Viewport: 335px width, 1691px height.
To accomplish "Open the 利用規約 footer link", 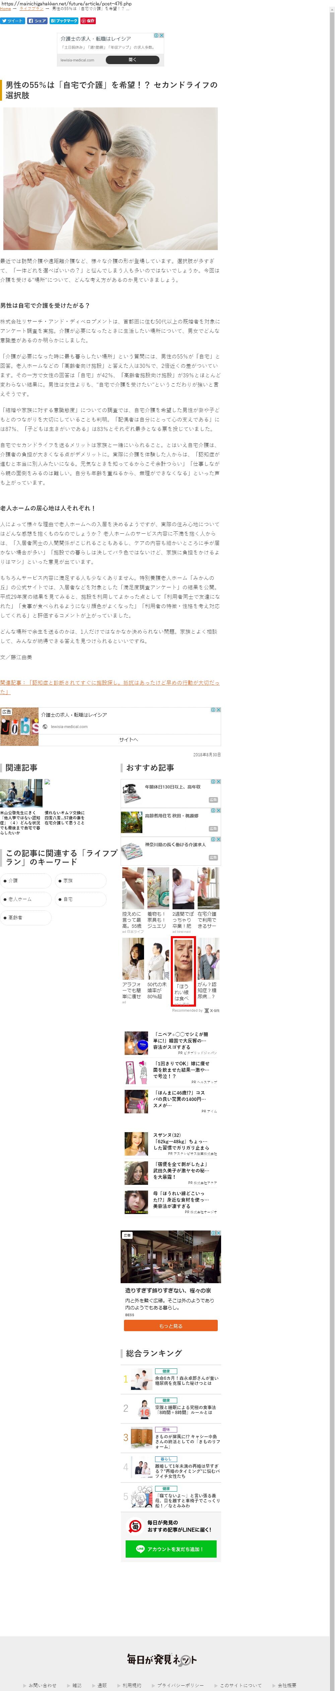I will (x=132, y=1685).
